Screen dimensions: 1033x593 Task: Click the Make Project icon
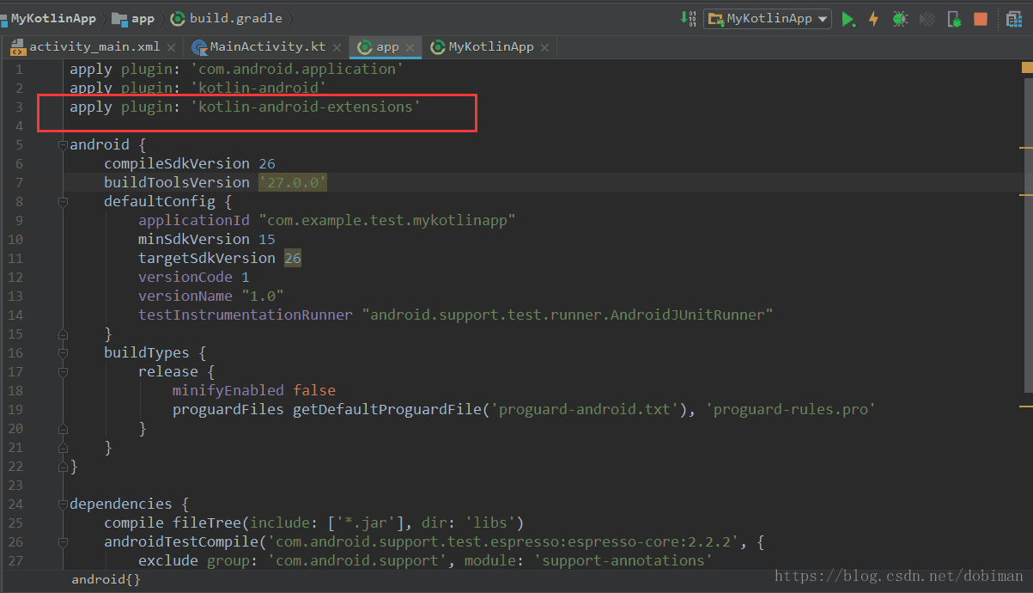click(688, 18)
